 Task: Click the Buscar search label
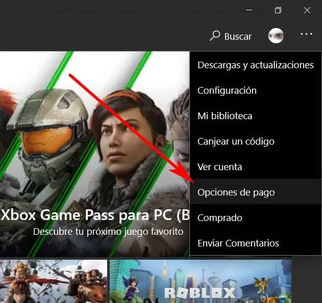tap(238, 37)
